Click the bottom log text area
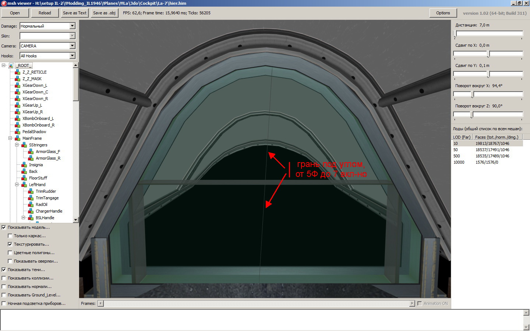530x331 pixels. coord(262,320)
